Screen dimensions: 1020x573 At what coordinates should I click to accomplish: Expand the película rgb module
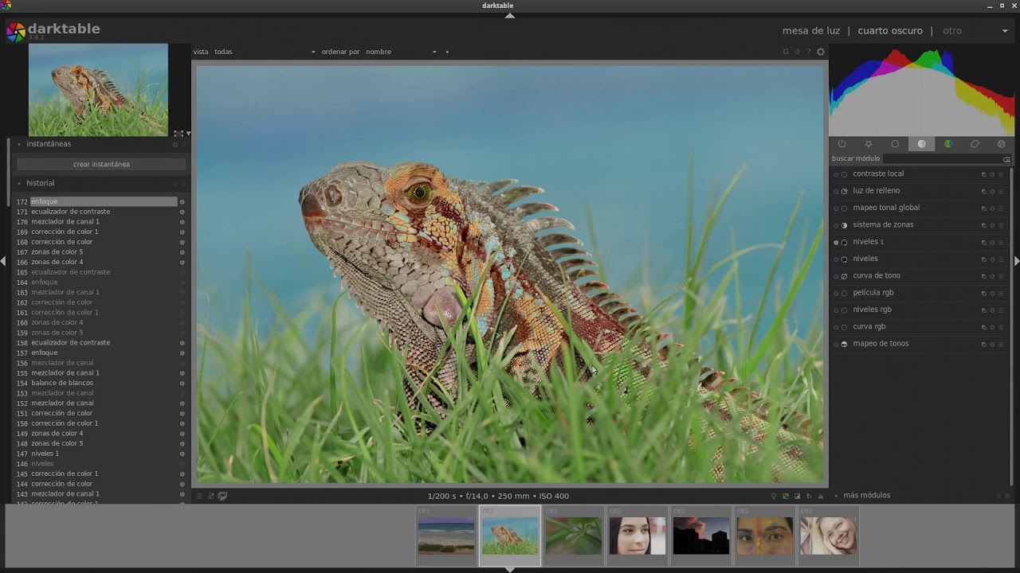pyautogui.click(x=873, y=293)
